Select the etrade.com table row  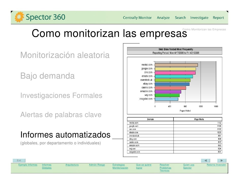click(x=175, y=132)
